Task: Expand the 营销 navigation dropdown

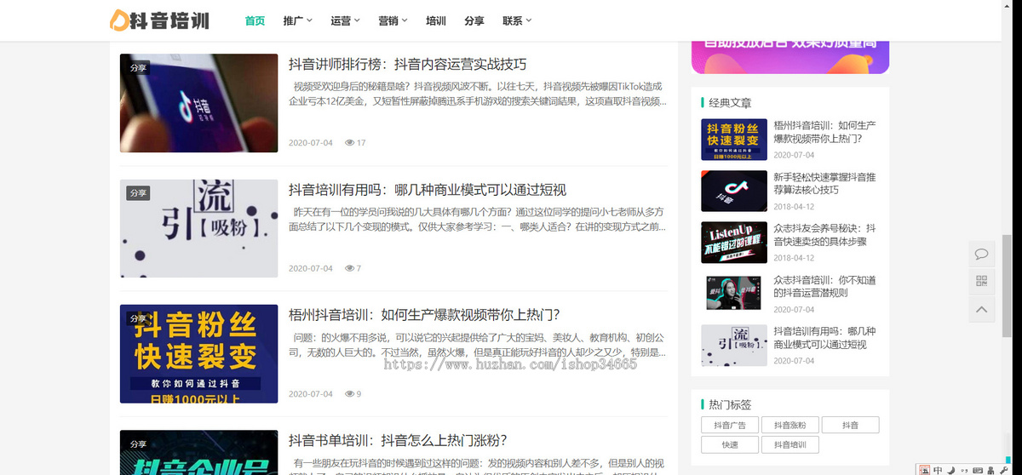Action: [x=393, y=20]
